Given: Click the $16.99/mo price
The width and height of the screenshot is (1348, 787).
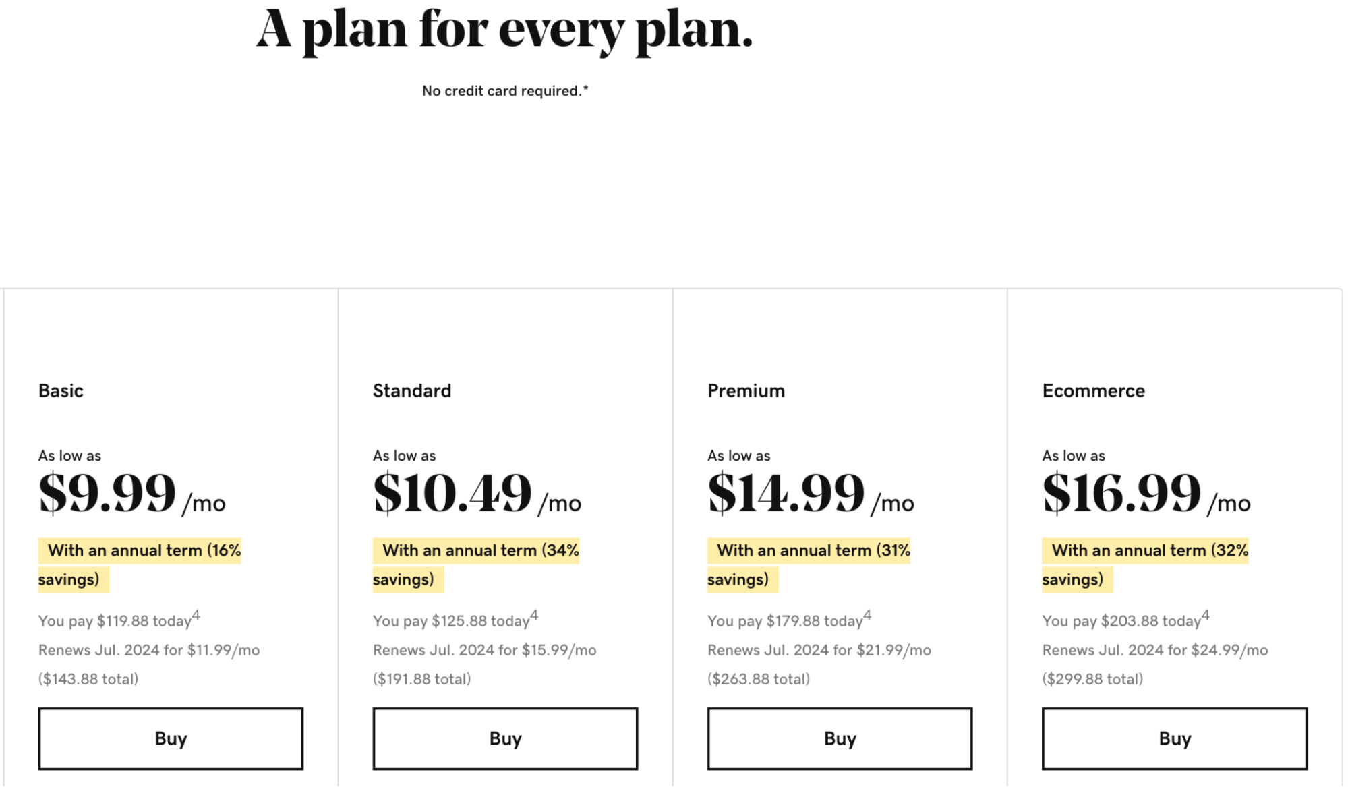Looking at the screenshot, I should click(x=1146, y=494).
